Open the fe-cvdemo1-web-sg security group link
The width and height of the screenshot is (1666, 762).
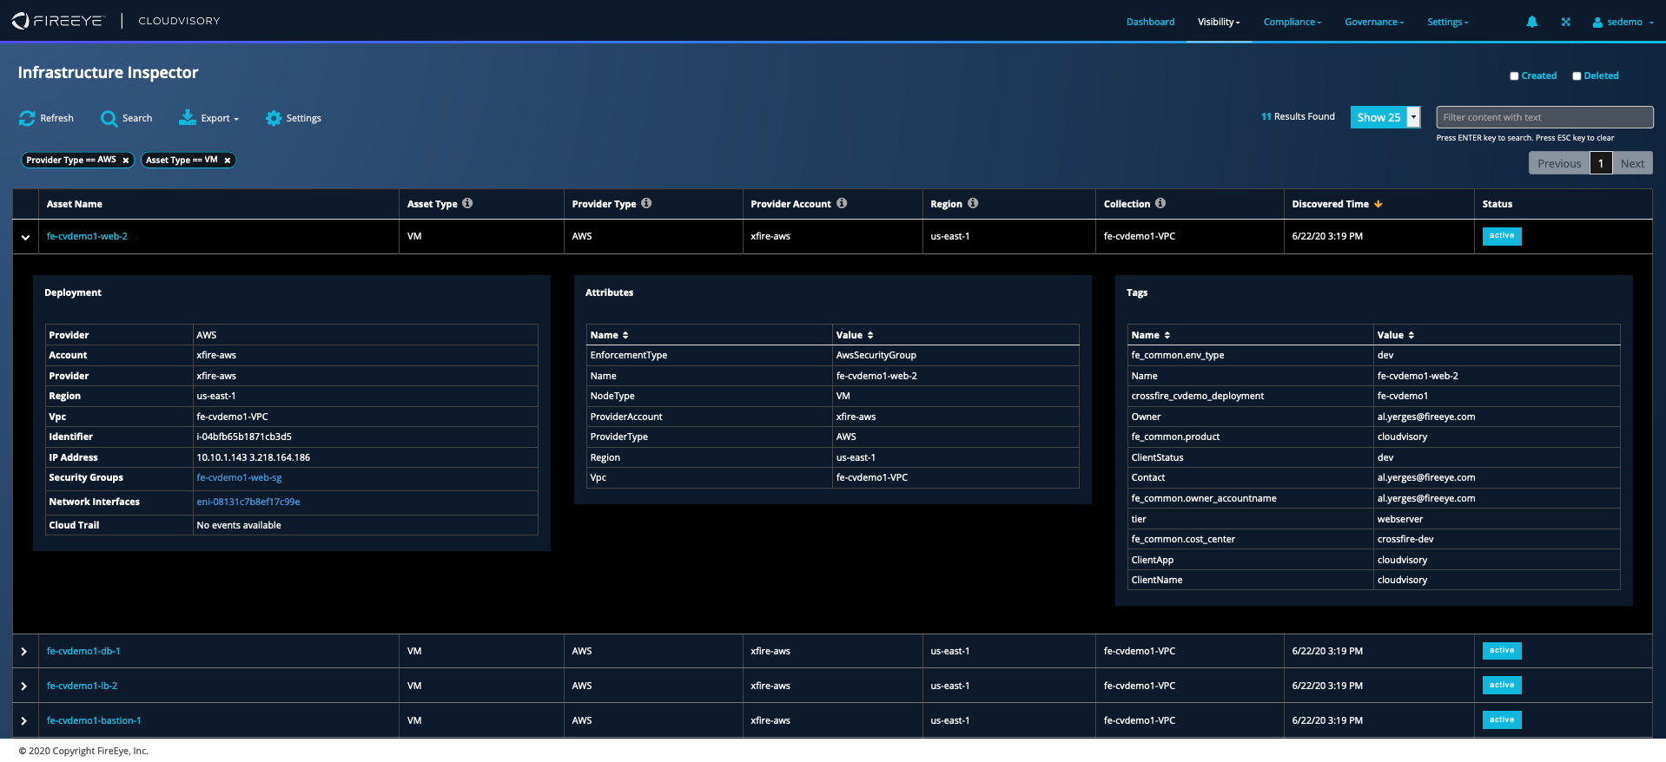[x=239, y=478]
